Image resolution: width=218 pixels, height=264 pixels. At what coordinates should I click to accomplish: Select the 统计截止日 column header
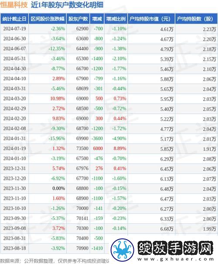(14, 19)
